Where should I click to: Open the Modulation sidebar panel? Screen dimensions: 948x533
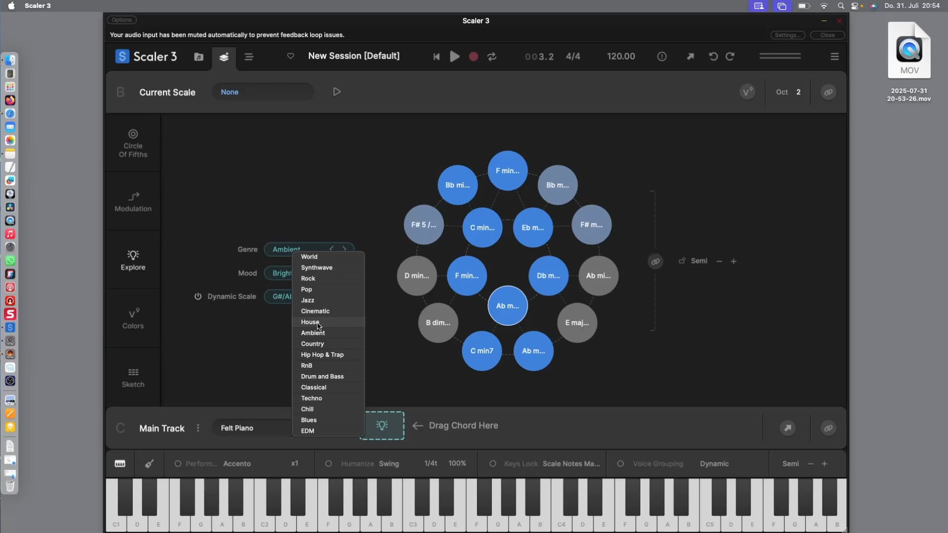tap(133, 201)
